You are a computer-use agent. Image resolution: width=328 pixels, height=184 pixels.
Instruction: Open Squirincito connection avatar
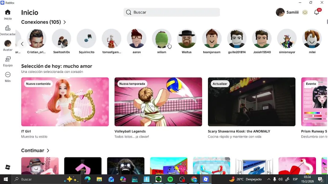pos(87,39)
